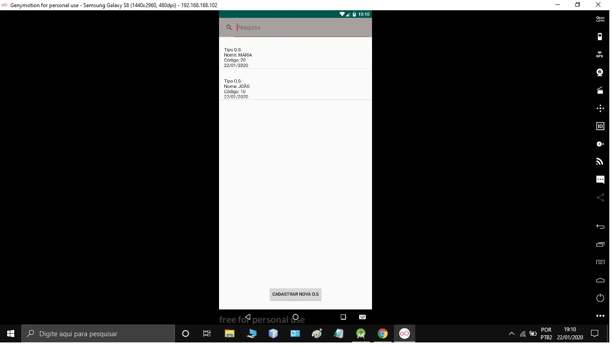
Task: Click the Open GAPPS install icon
Action: (x=600, y=19)
